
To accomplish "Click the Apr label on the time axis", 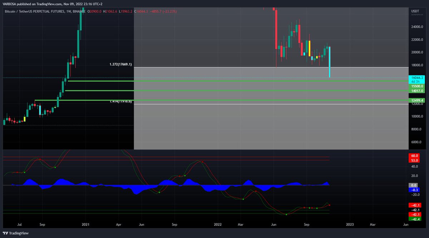I will coord(119,225).
